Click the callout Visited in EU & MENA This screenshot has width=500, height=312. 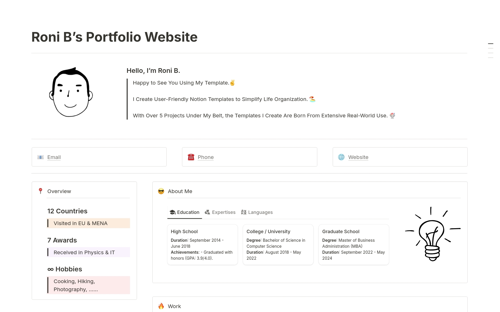[x=88, y=223]
